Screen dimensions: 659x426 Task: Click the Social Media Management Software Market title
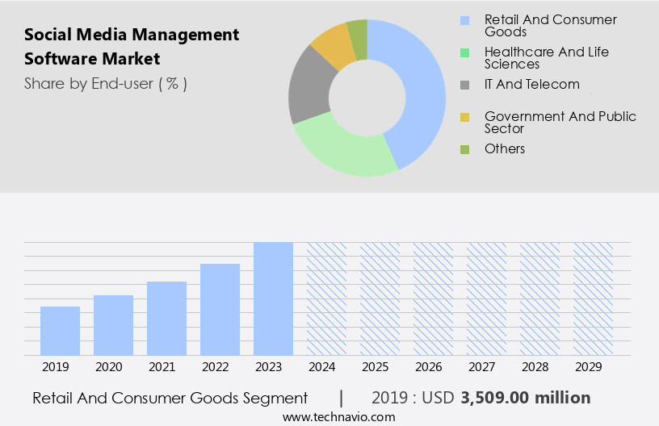point(132,47)
